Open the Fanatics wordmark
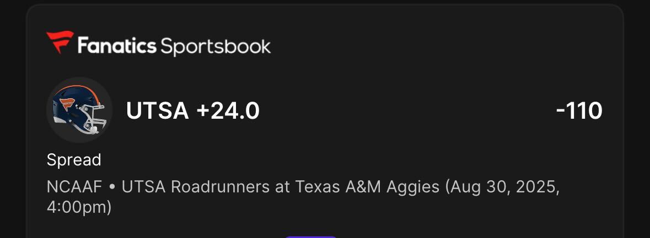This screenshot has width=650, height=238. [x=117, y=46]
